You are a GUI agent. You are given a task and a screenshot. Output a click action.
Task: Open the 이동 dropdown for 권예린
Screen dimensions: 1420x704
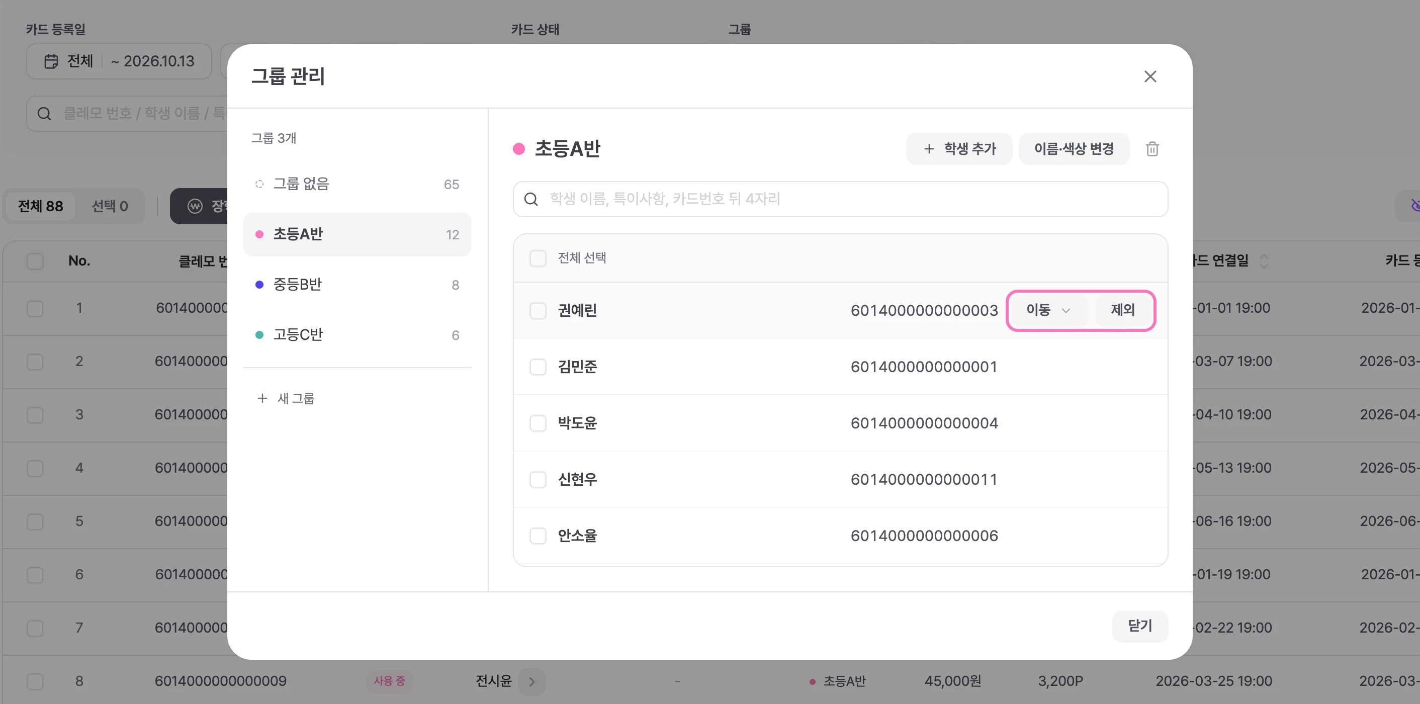point(1048,310)
